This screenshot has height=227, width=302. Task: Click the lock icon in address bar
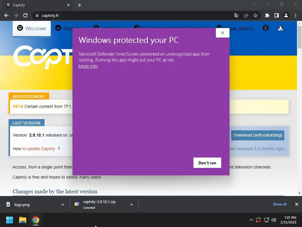37,15
